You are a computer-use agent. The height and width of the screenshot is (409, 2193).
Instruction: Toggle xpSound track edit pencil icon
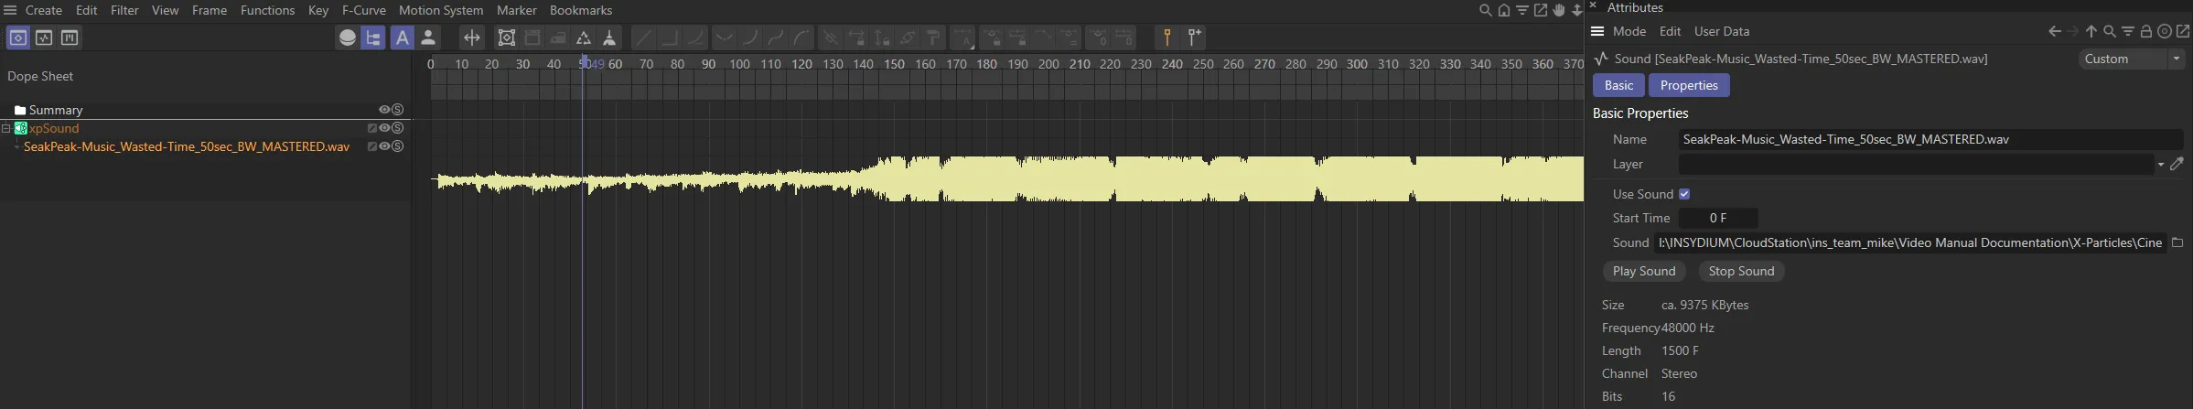372,128
